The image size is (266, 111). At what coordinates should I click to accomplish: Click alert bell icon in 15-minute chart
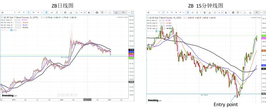[226, 12]
